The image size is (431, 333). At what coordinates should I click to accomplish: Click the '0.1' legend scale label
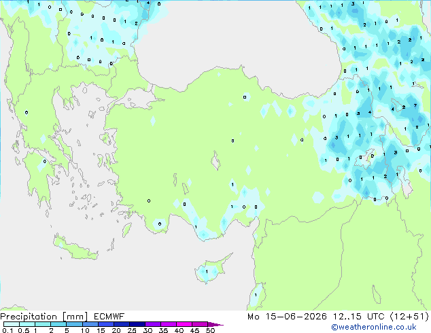click(x=7, y=330)
